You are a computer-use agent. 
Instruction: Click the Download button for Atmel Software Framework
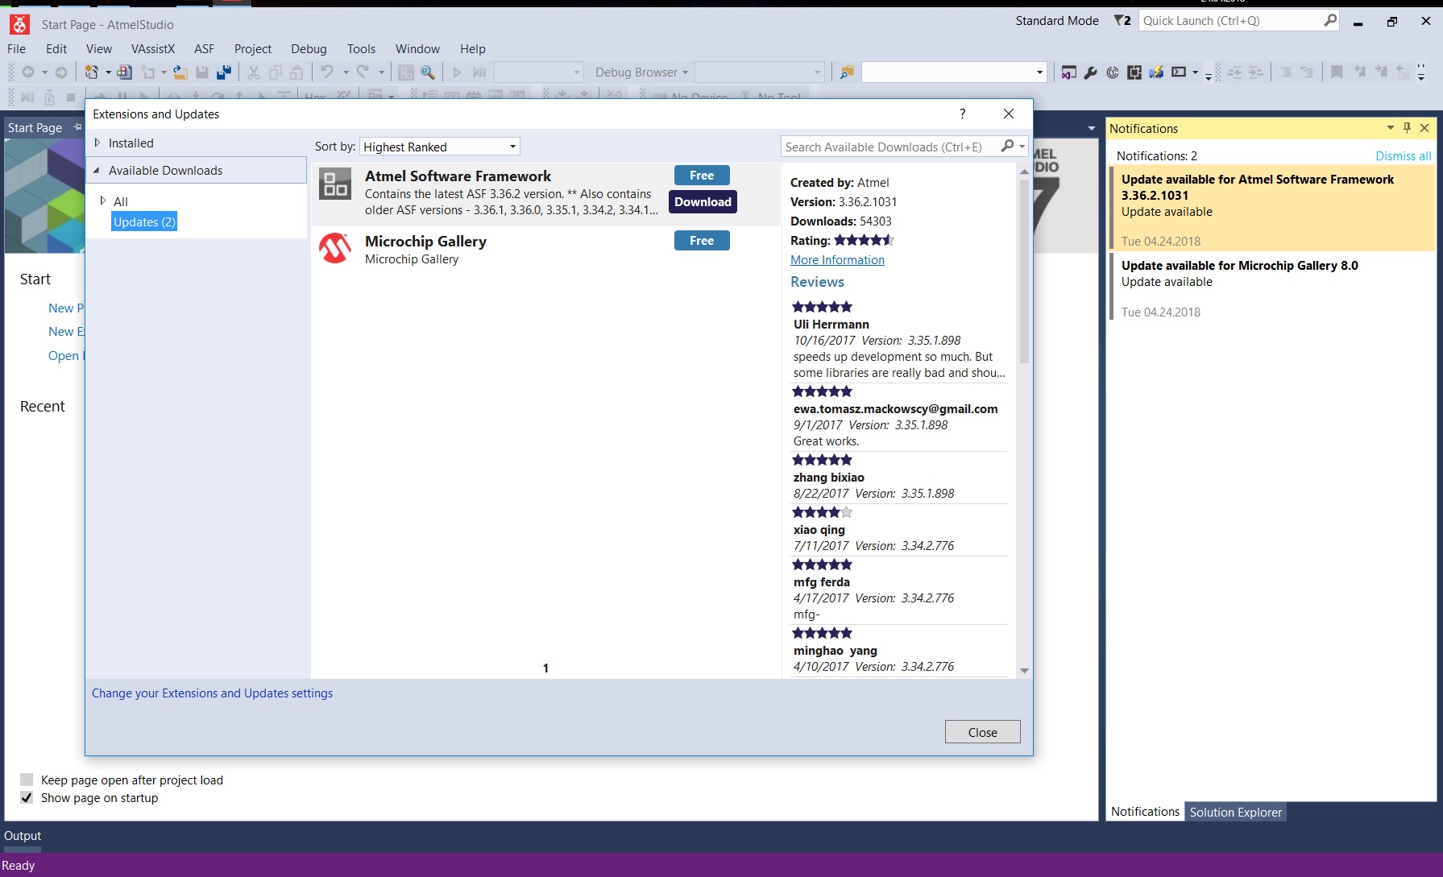703,201
